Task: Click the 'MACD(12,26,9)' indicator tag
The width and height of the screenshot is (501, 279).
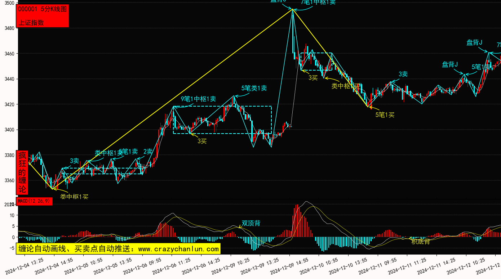Action: [x=34, y=201]
